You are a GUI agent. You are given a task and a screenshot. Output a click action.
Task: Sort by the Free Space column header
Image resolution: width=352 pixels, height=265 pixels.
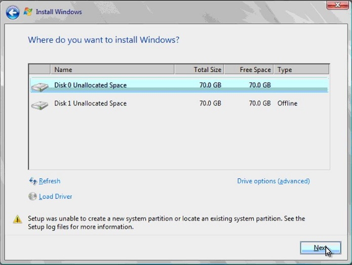pyautogui.click(x=249, y=69)
